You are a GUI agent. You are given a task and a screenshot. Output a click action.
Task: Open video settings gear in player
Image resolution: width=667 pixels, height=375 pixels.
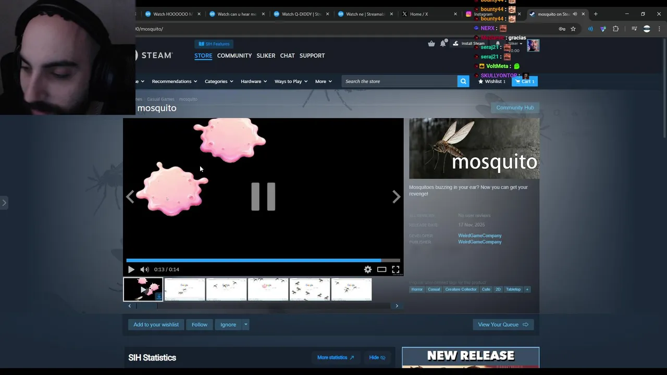pyautogui.click(x=368, y=269)
